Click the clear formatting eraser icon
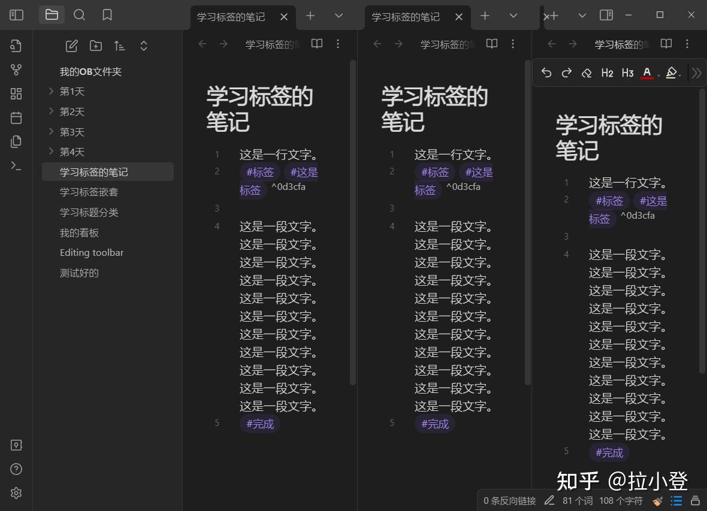The height and width of the screenshot is (511, 707). (x=586, y=72)
